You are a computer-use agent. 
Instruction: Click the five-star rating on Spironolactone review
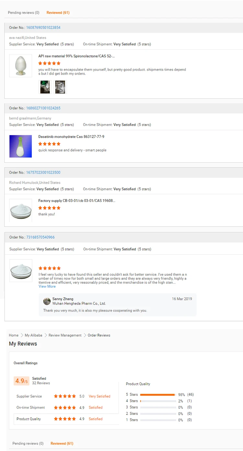[x=49, y=63]
